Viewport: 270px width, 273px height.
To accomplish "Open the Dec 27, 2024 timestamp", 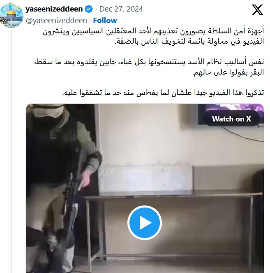I will click(121, 9).
